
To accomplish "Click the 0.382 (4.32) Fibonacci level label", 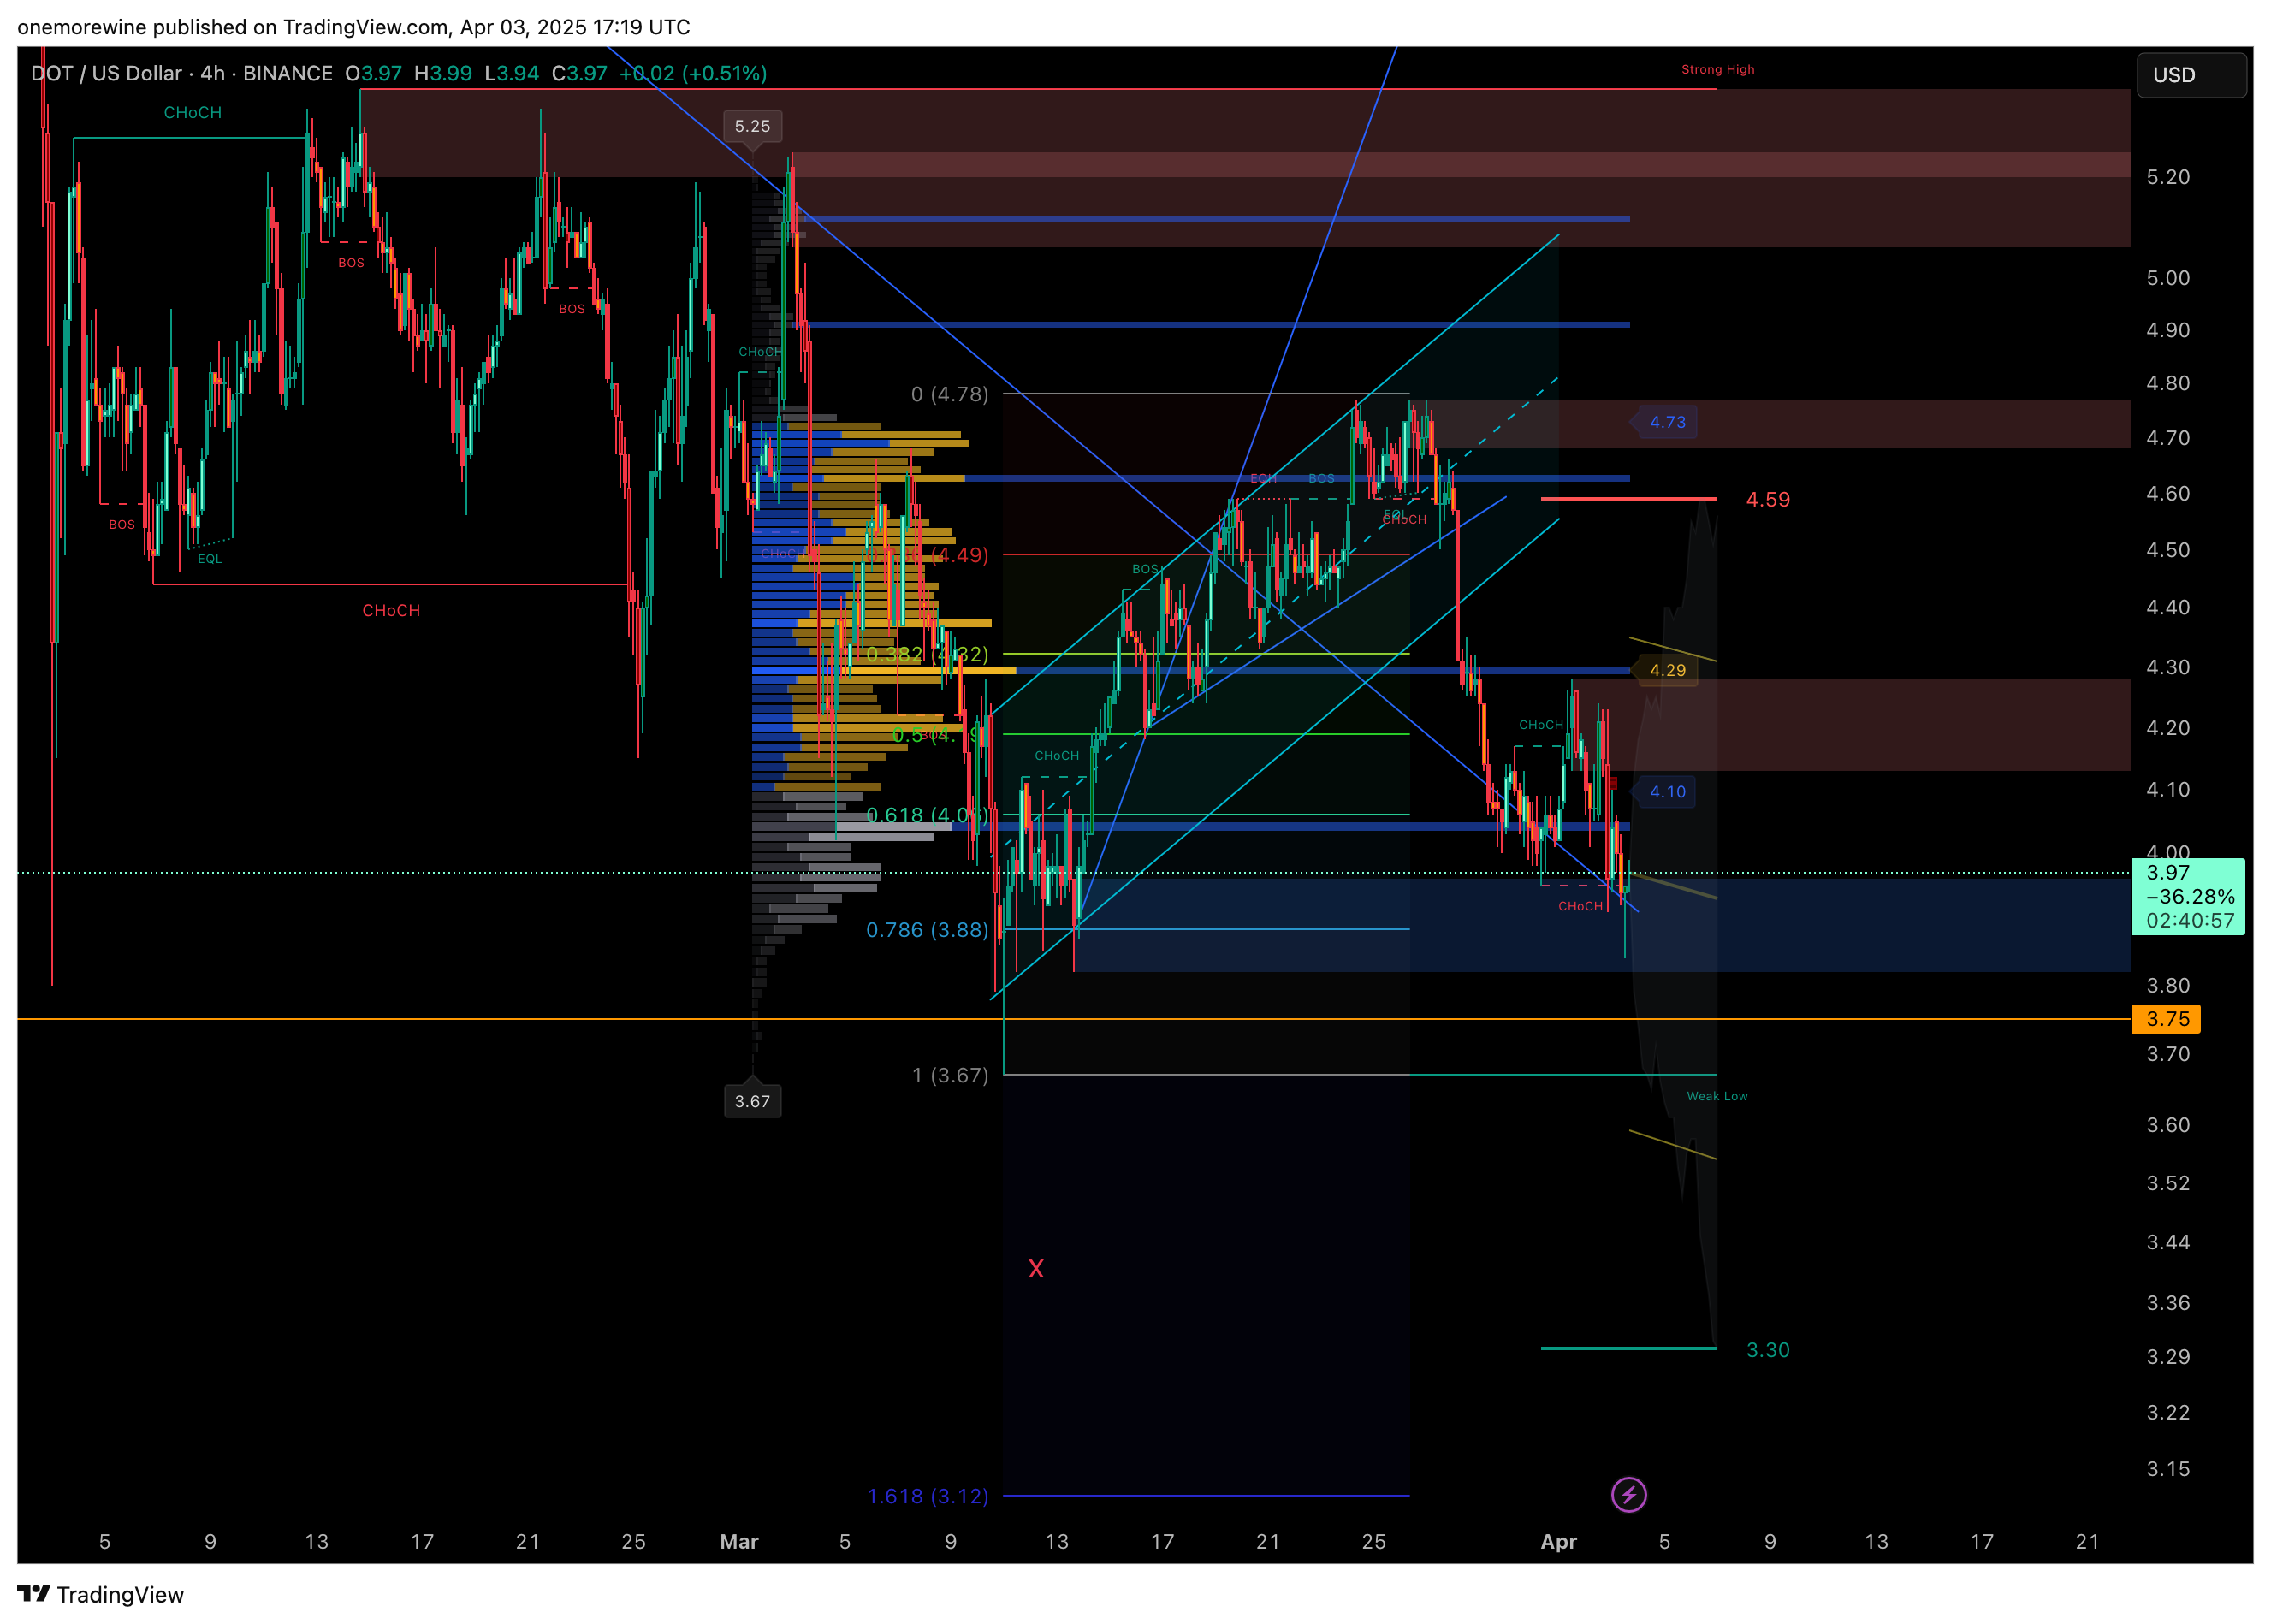I will coord(927,654).
